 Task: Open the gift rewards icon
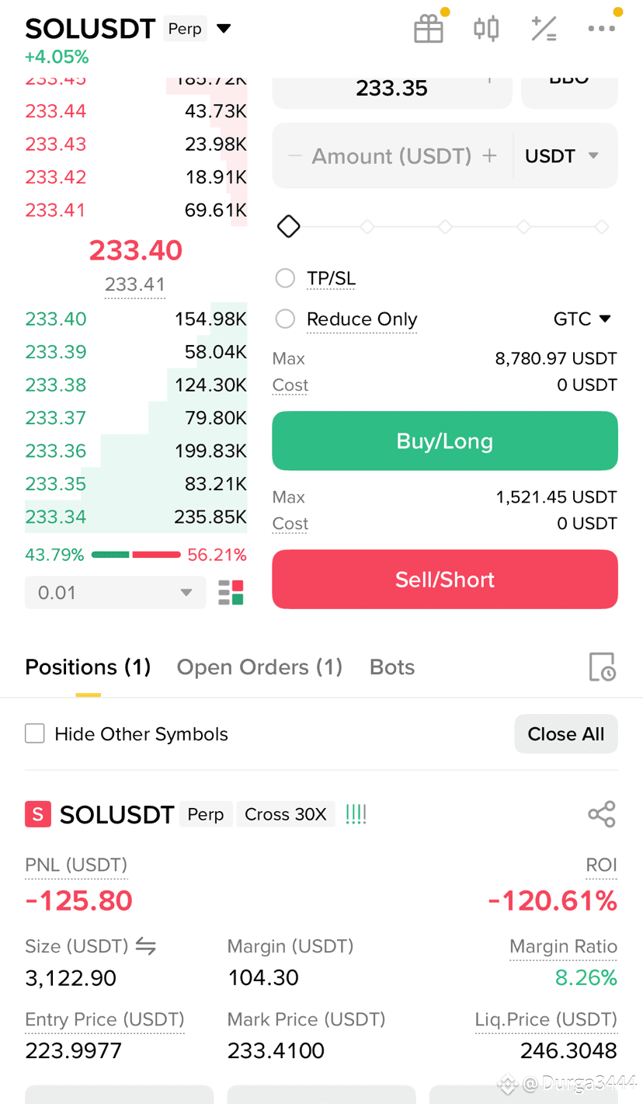[x=429, y=29]
